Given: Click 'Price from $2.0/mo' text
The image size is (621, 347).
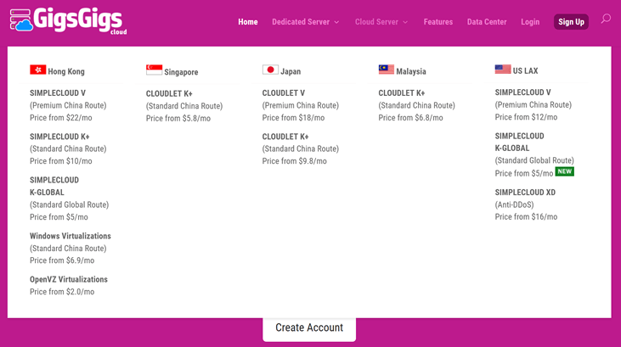Looking at the screenshot, I should pyautogui.click(x=62, y=292).
